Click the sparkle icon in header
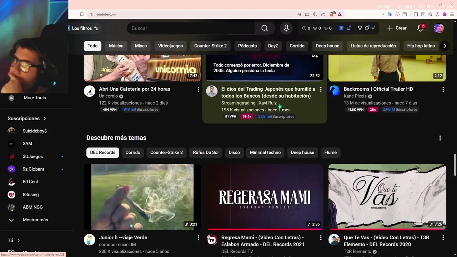 (373, 28)
